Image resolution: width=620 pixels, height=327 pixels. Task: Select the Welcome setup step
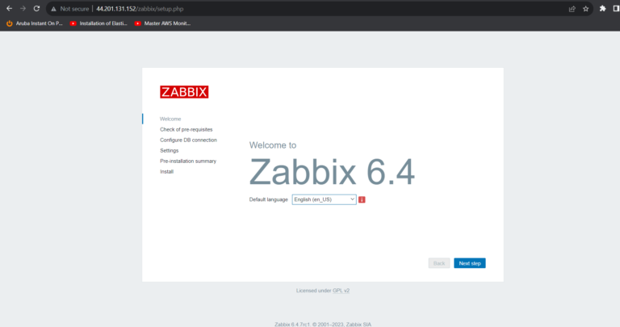[x=170, y=119]
